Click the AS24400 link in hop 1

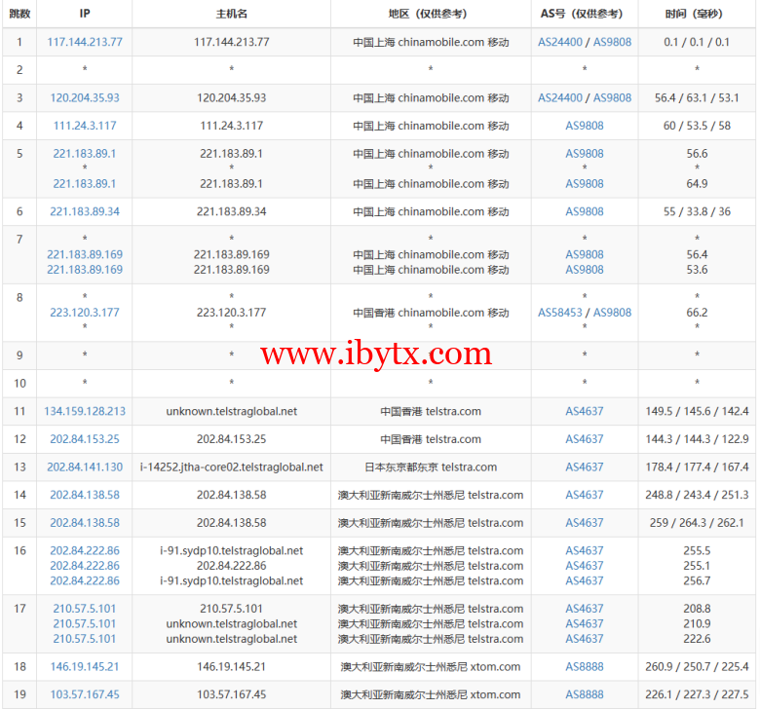pyautogui.click(x=560, y=43)
